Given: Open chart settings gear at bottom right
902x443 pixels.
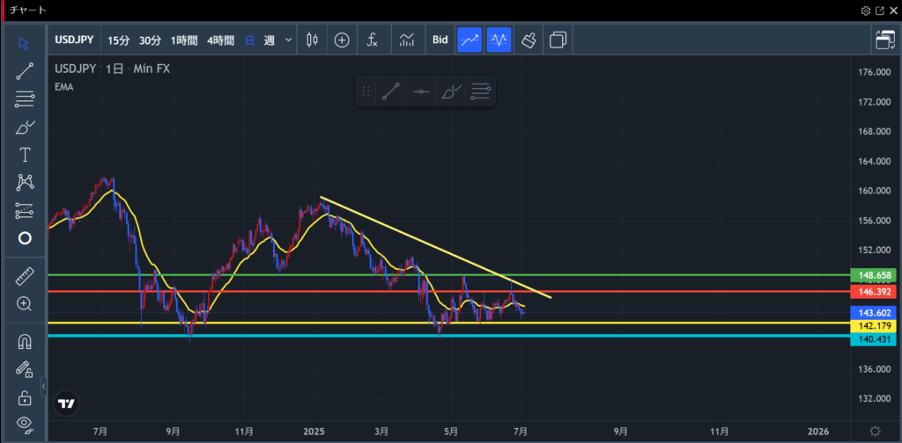Looking at the screenshot, I should click(x=875, y=431).
